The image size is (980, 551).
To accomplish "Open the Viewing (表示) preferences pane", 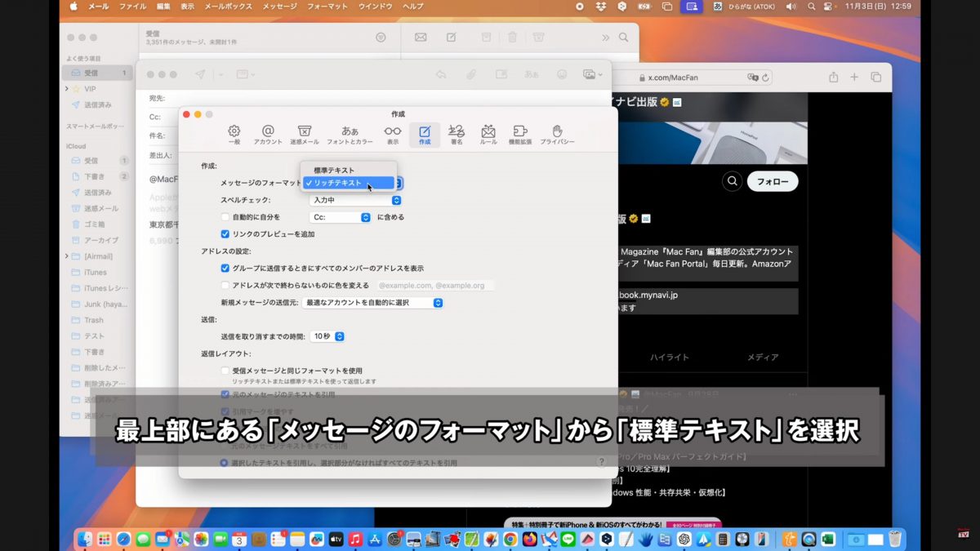I will click(x=393, y=135).
